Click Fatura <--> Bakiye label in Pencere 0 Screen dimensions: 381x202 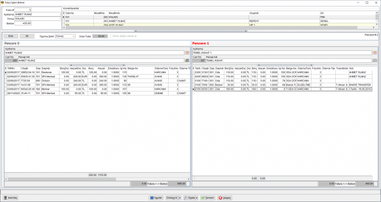coord(157,184)
